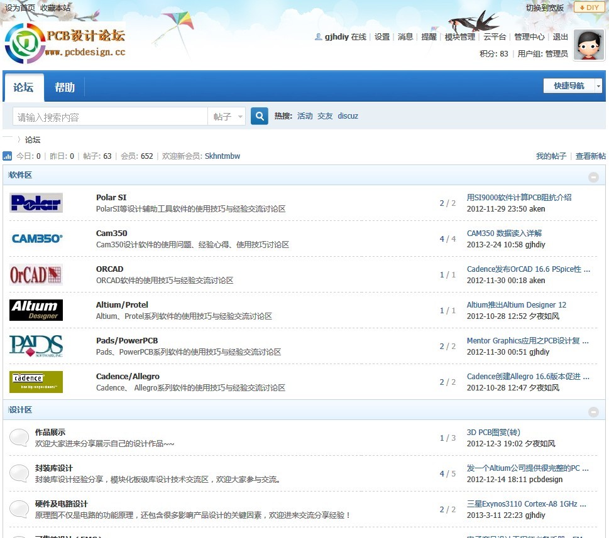Click the Cadence forum logo
The width and height of the screenshot is (609, 538).
point(36,382)
